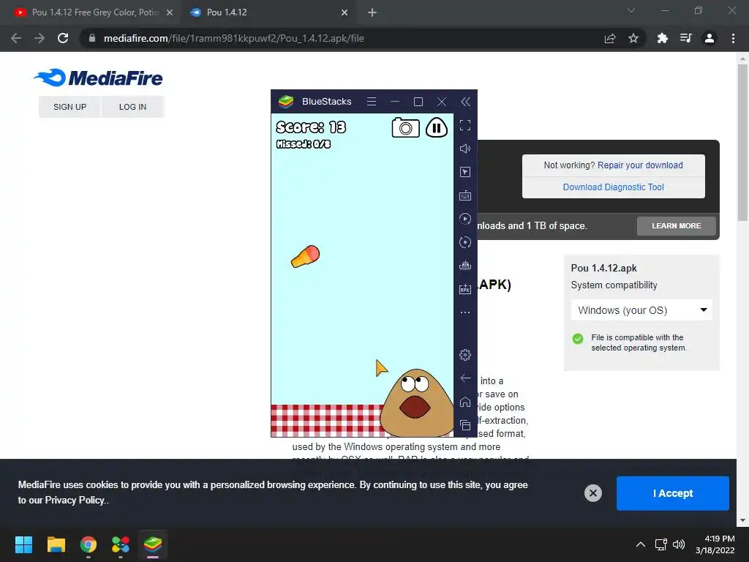This screenshot has height=562, width=749.
Task: Click the BlueStacks Android back arrow
Action: click(465, 378)
